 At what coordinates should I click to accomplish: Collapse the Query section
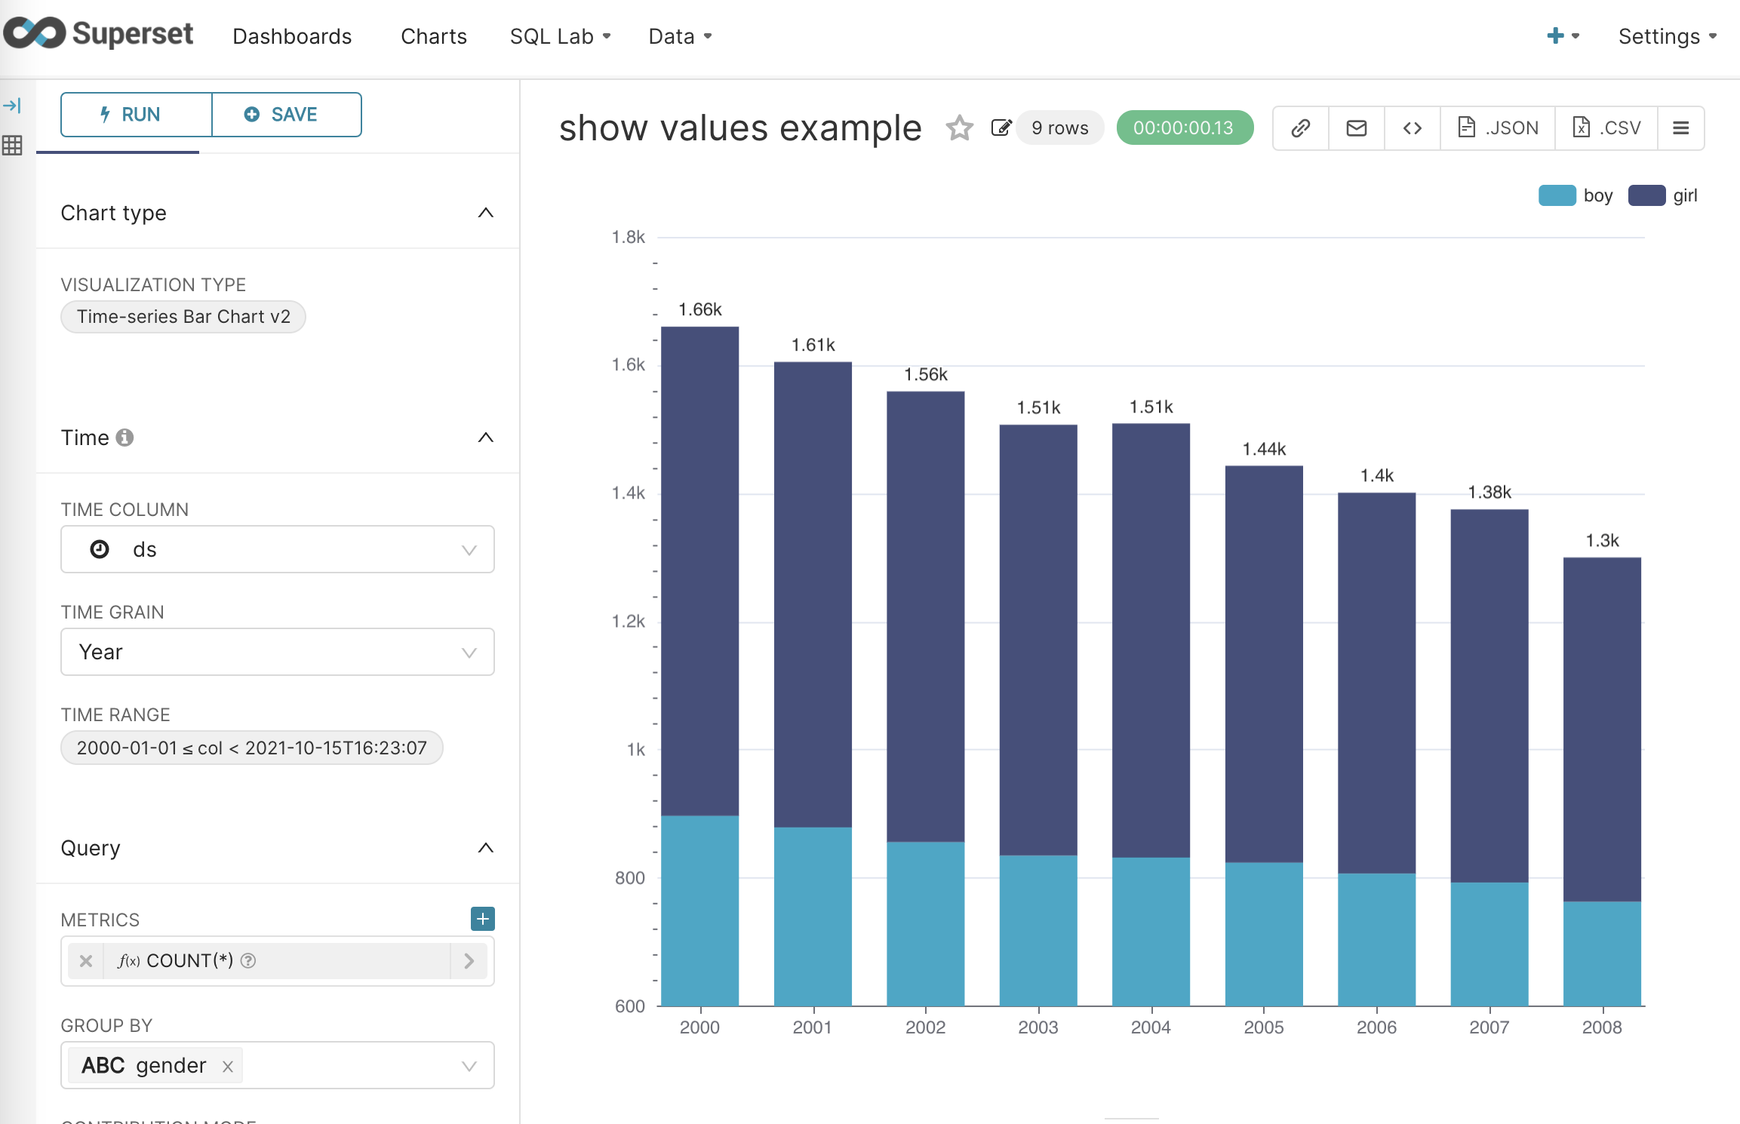tap(486, 847)
